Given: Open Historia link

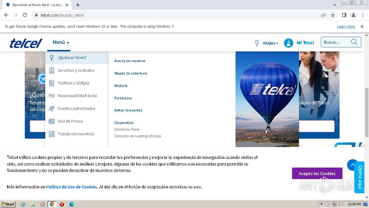Looking at the screenshot, I should point(121,86).
